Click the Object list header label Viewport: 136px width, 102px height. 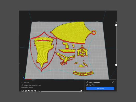[x=26, y=82]
